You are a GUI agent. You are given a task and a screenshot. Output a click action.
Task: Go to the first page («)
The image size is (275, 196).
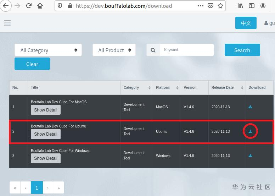(15, 188)
